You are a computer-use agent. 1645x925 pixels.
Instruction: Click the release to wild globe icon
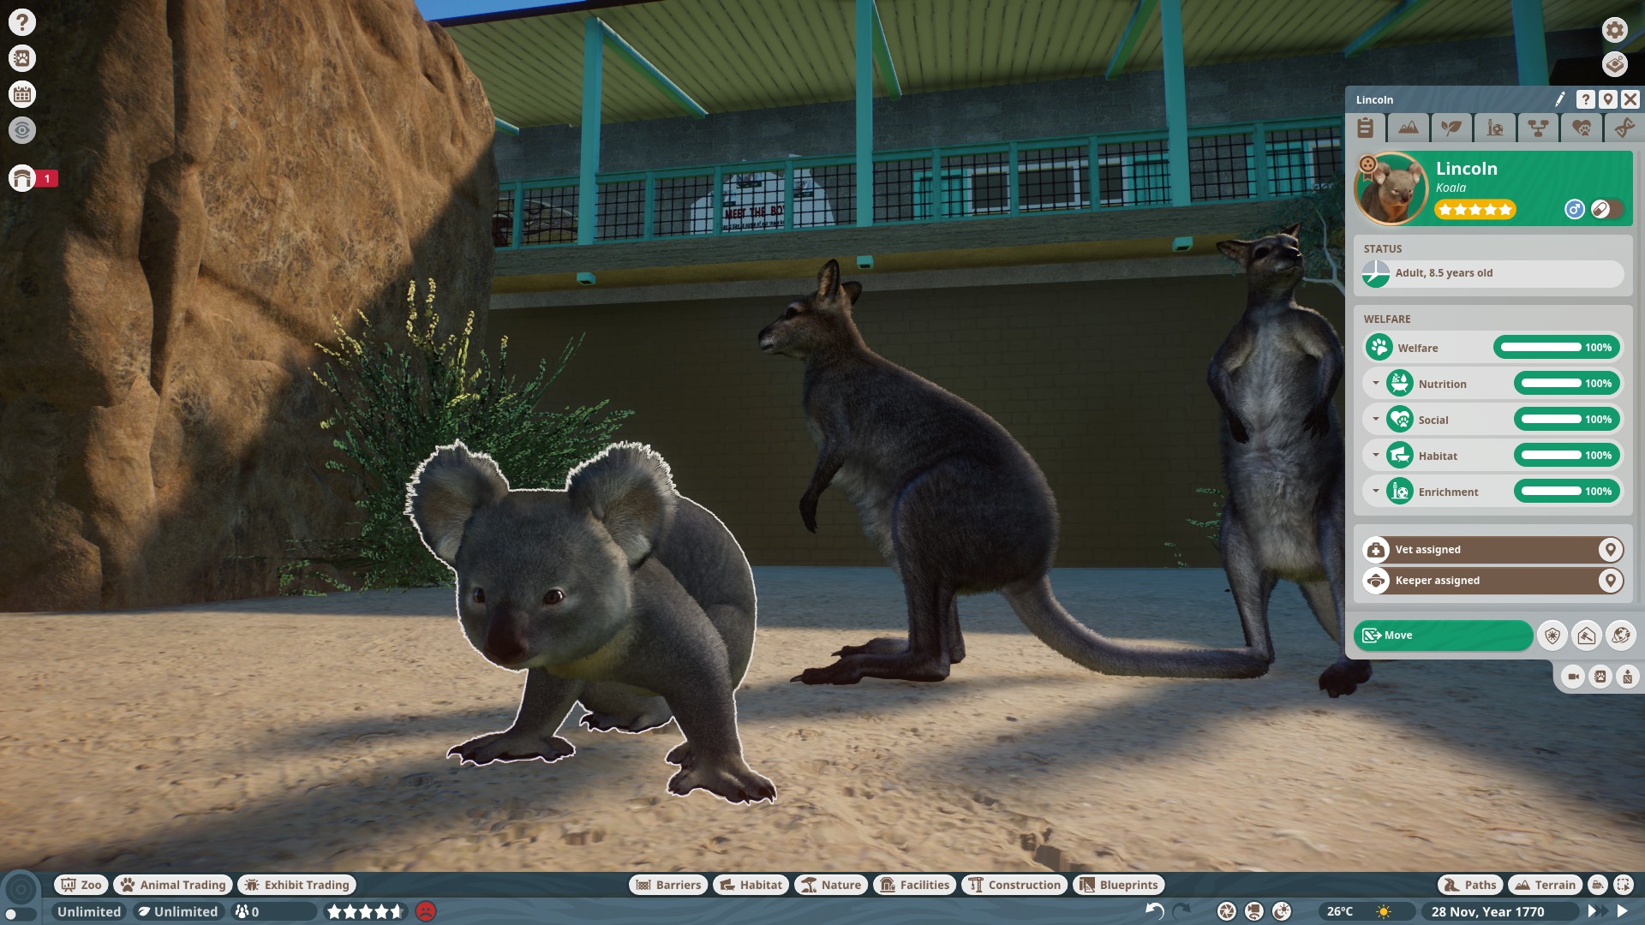coord(1621,635)
